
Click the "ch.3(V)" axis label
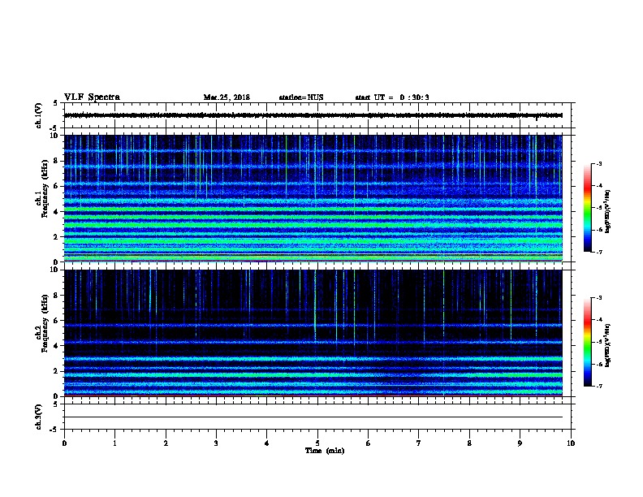point(38,417)
